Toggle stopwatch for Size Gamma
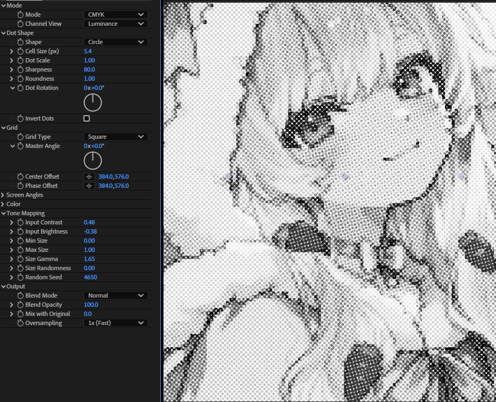Image resolution: width=496 pixels, height=402 pixels. (20, 259)
